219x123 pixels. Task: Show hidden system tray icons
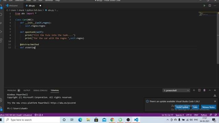click(168, 120)
